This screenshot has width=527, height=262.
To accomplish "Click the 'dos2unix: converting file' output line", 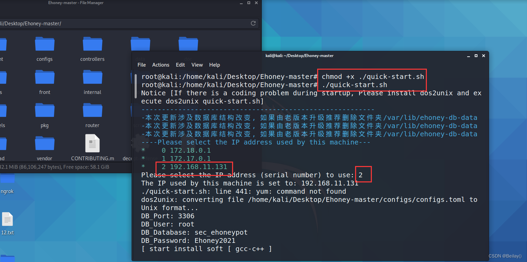I will [x=309, y=204].
